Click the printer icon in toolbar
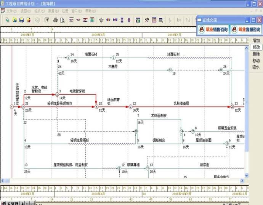Screen dimensions: 263x205 (x=56, y=20)
